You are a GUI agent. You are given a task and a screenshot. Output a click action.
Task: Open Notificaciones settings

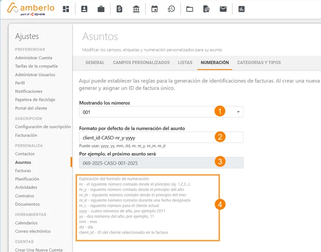[28, 91]
